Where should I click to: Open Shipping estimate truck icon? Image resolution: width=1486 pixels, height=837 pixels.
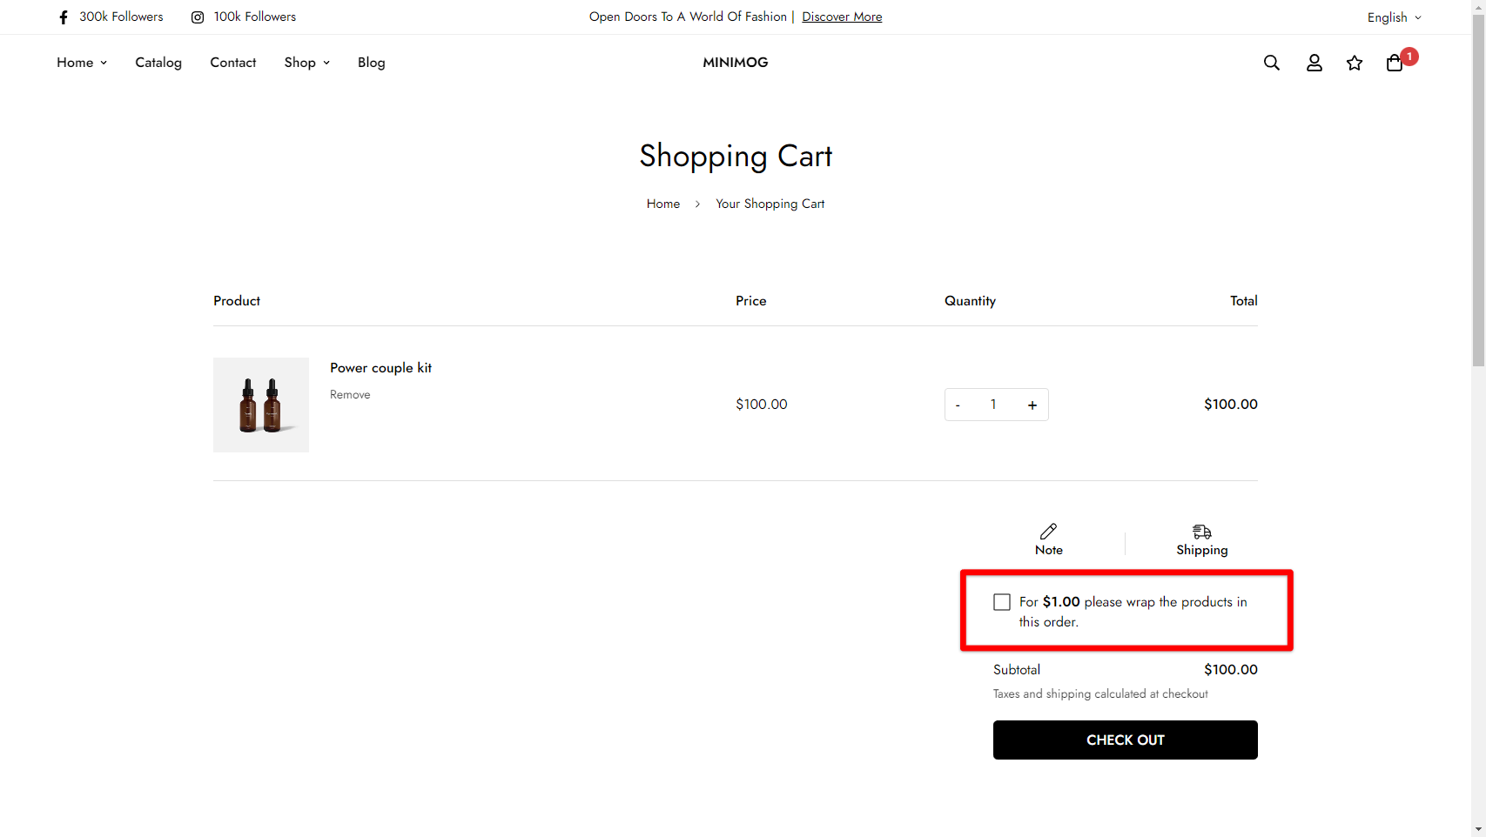[1201, 532]
